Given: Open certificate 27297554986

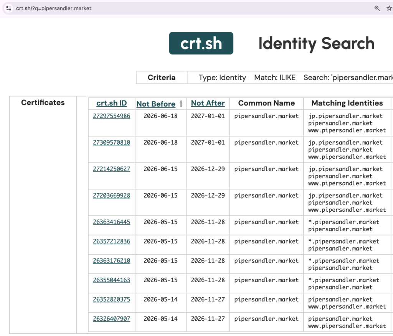Looking at the screenshot, I should (112, 116).
